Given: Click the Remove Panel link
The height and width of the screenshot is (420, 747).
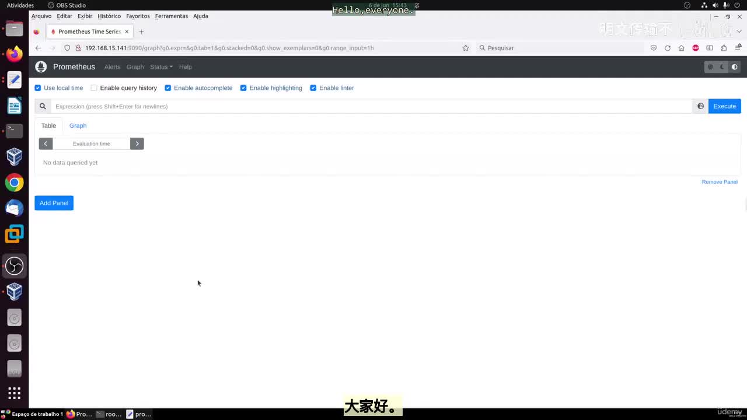Looking at the screenshot, I should point(720,182).
